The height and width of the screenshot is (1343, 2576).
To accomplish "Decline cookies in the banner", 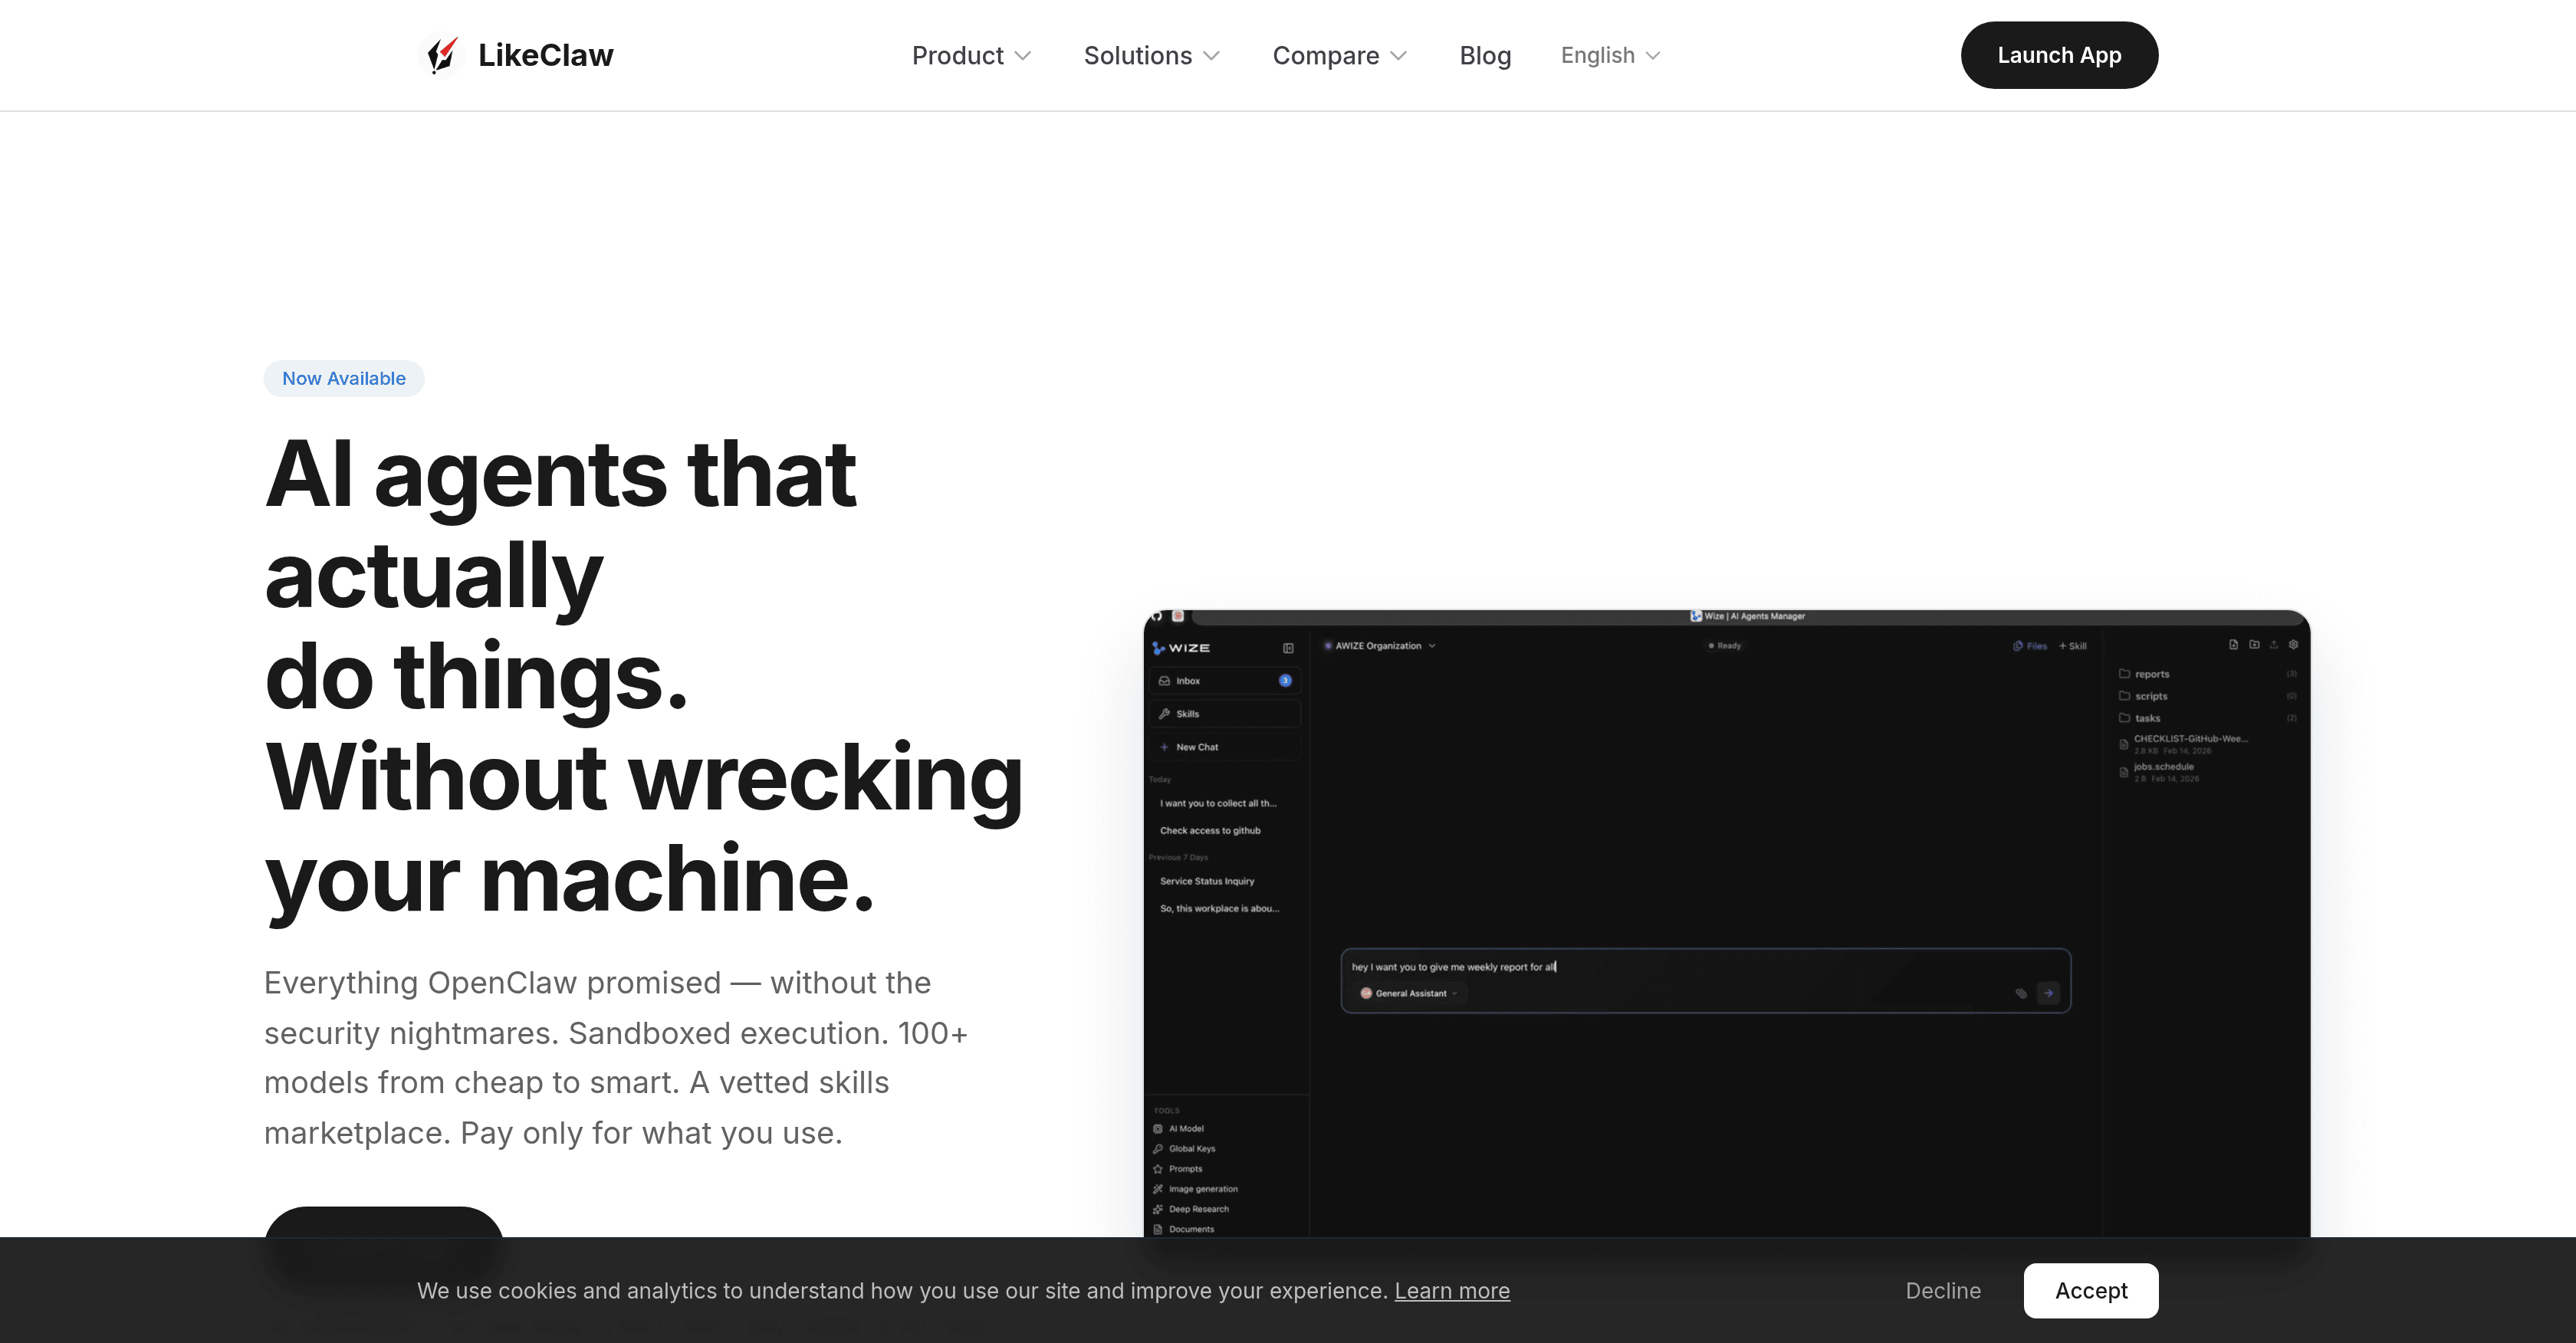I will coord(1942,1290).
